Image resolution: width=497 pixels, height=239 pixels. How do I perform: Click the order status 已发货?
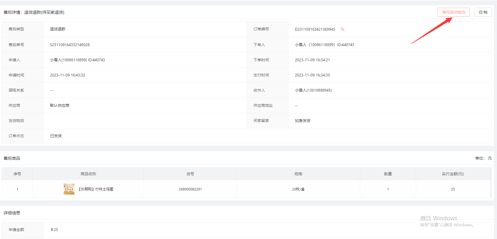click(x=56, y=136)
